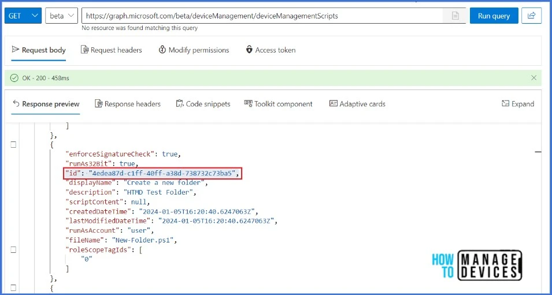552x295 pixels.
Task: Click the Expand response button
Action: 518,104
